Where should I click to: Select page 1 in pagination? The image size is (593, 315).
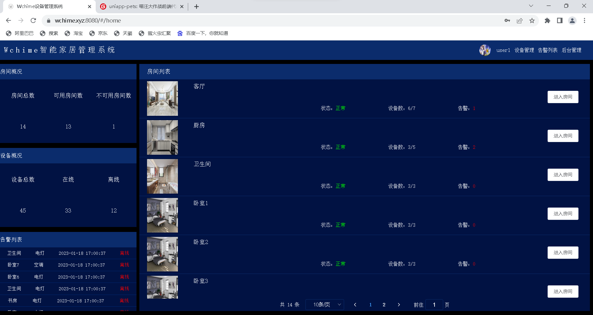tap(370, 305)
